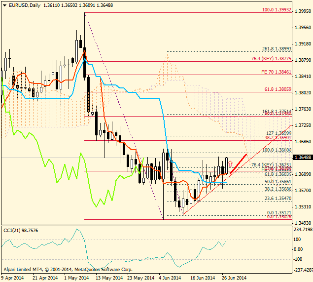
Task: Click the FE 70 1.38461 label
Action: pyautogui.click(x=276, y=72)
